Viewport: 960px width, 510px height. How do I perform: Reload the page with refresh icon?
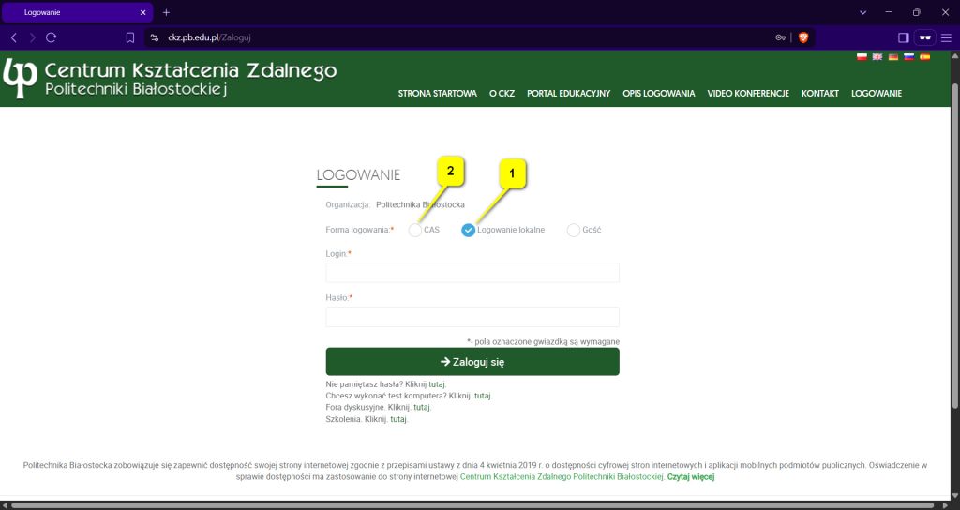[52, 37]
